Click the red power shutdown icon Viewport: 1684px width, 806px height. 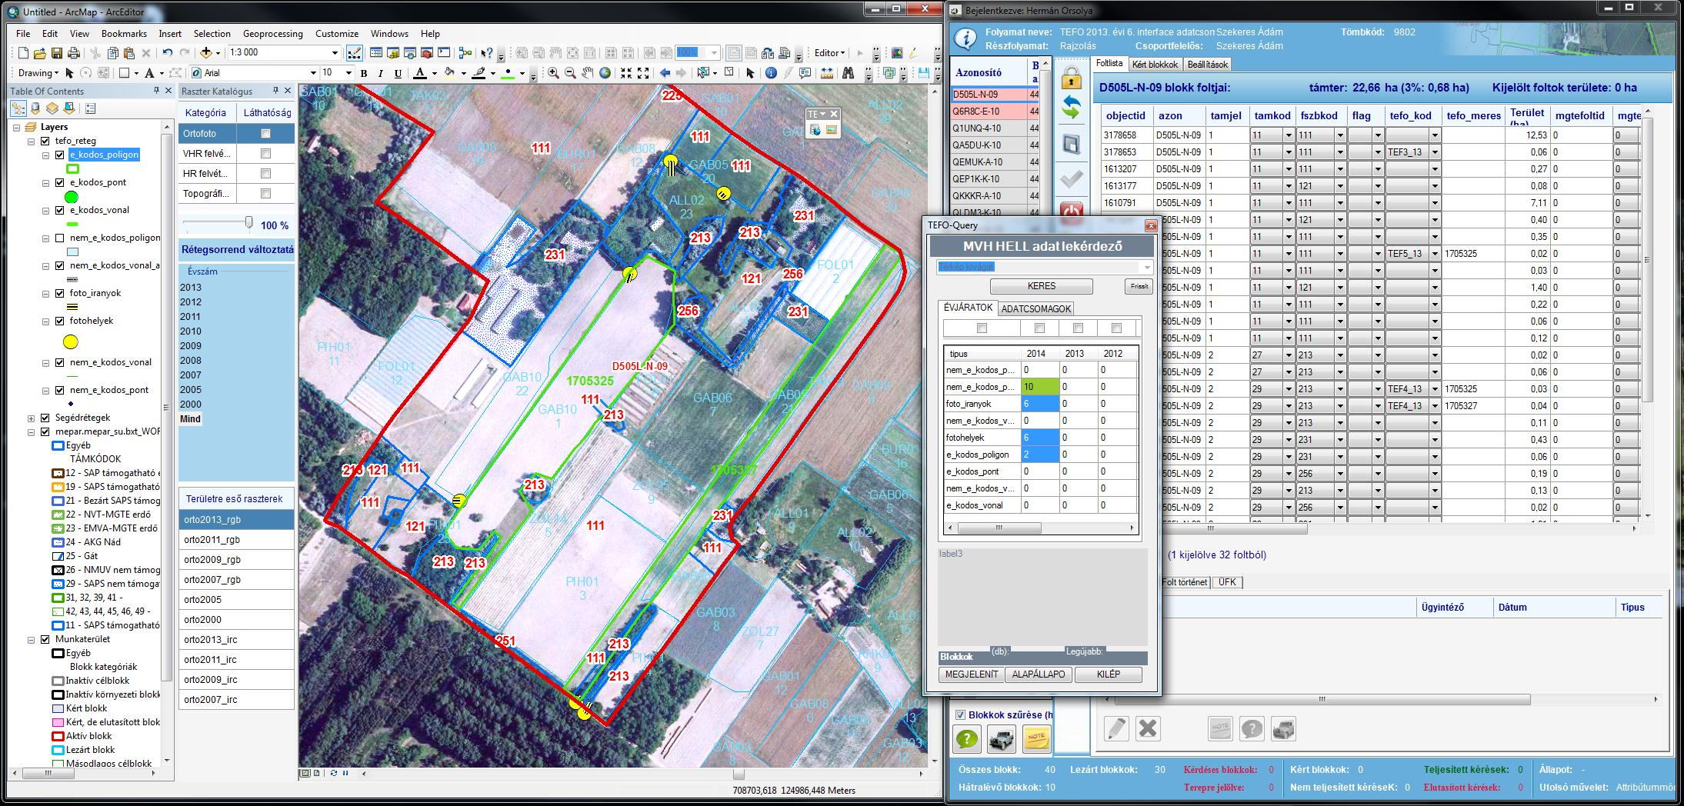[x=1072, y=212]
